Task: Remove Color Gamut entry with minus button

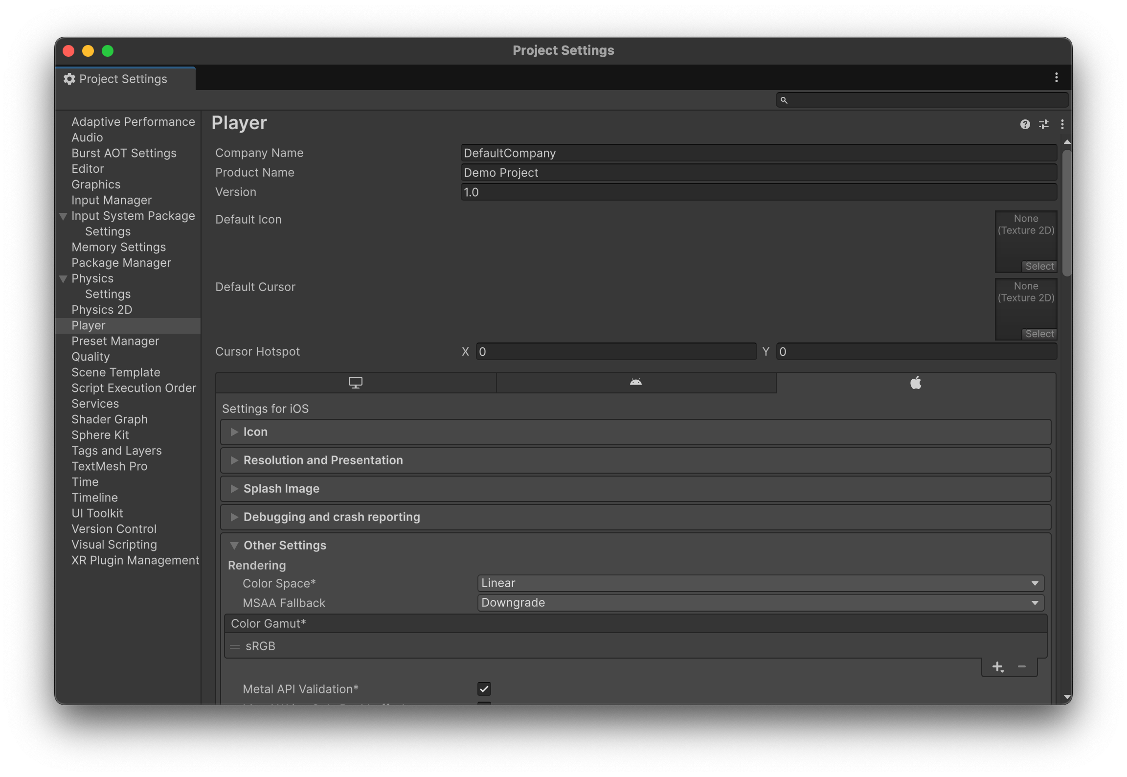Action: 1021,667
